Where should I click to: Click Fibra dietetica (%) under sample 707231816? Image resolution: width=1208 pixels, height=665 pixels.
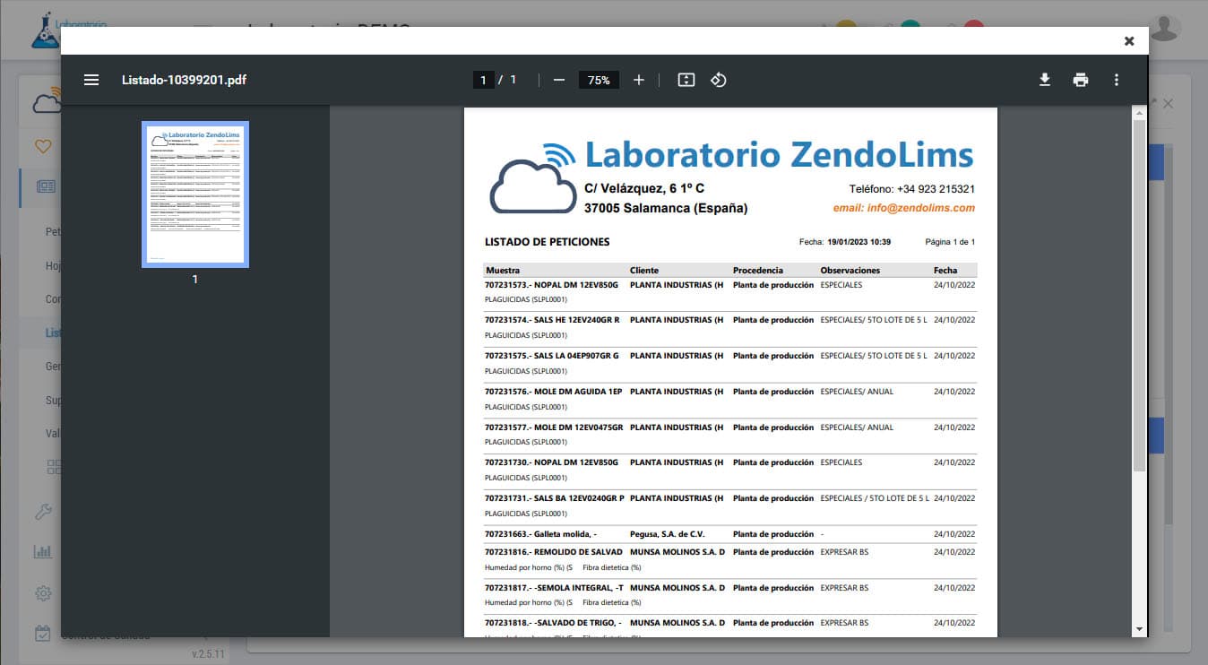pos(611,567)
